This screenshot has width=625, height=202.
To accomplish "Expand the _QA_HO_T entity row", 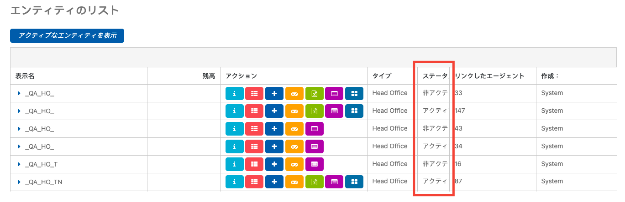I will [x=19, y=164].
